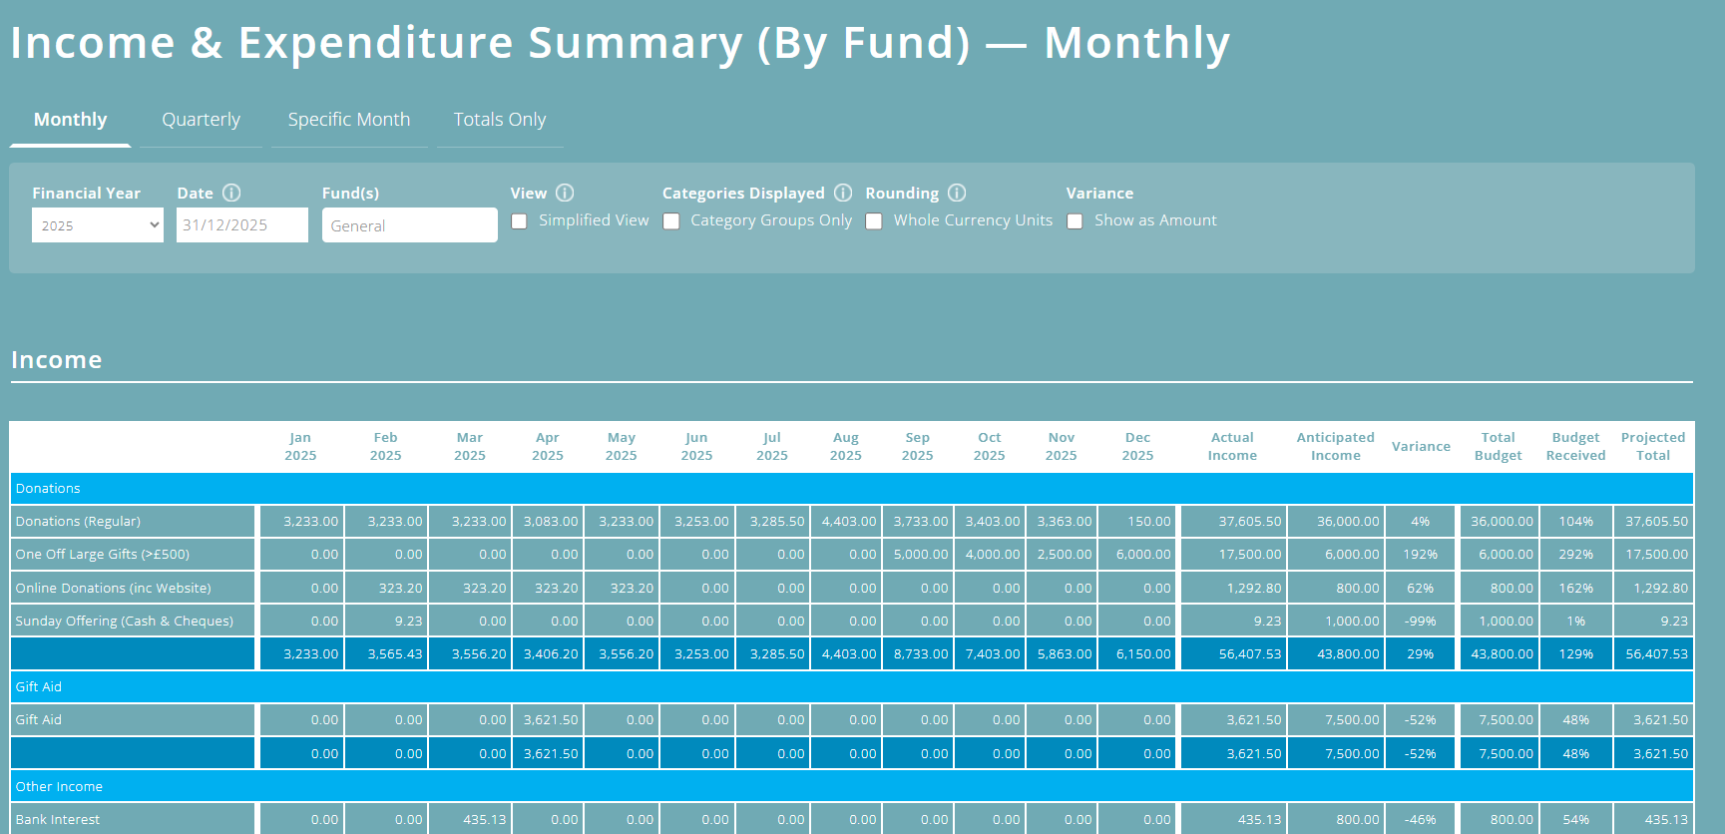Click the Anticipated Income column header
1725x834 pixels.
coord(1335,447)
